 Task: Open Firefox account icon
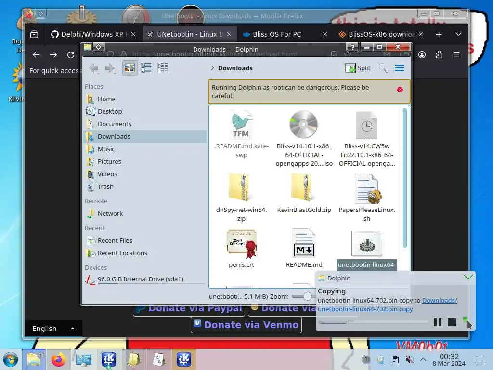tap(422, 55)
